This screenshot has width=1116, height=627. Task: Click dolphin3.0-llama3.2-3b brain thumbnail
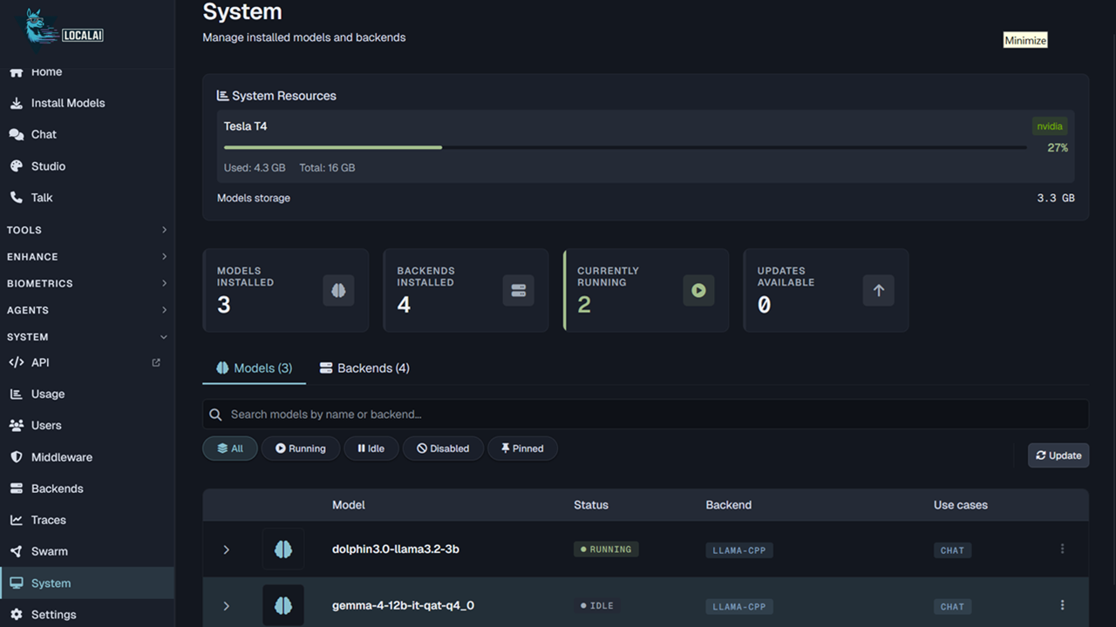pyautogui.click(x=283, y=549)
